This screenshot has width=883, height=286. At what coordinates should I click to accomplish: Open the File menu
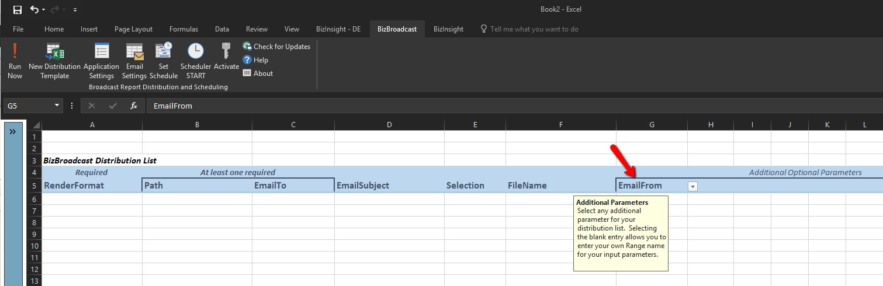pyautogui.click(x=18, y=29)
